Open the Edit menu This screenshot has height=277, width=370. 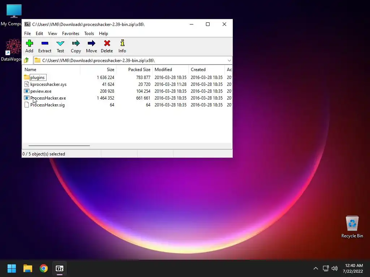click(39, 34)
